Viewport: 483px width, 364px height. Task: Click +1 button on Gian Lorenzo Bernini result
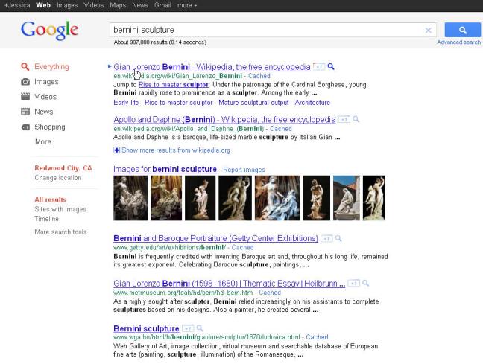[x=318, y=66]
